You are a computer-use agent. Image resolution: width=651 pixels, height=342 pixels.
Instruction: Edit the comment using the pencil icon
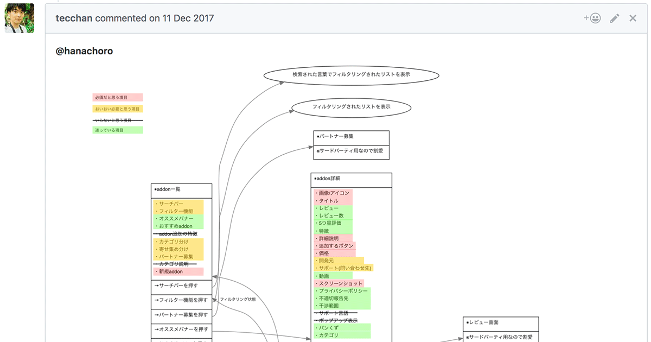614,18
